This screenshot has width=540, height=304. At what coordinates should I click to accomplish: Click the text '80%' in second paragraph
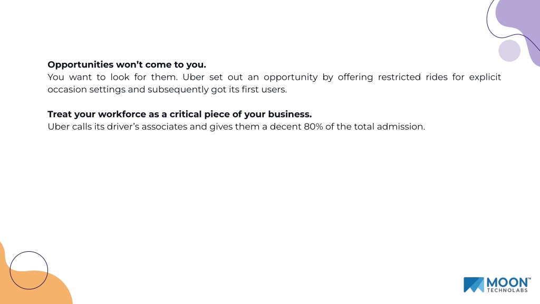(x=313, y=127)
